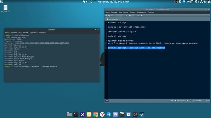Launch Discord from the dock
Viewport: 211px width, 118px height.
pos(115,114)
